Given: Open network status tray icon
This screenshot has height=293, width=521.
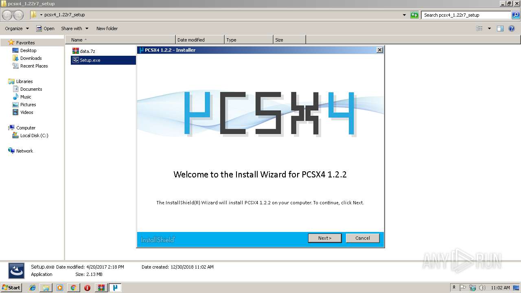Looking at the screenshot, I should tap(473, 288).
